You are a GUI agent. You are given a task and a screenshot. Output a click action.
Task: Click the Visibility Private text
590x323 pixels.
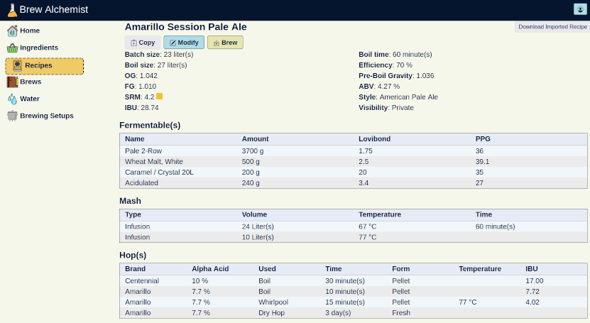(x=386, y=107)
